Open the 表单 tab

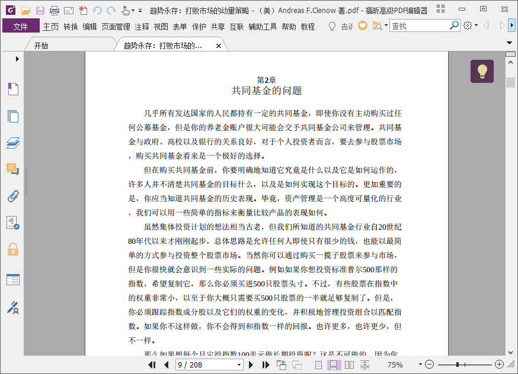[x=180, y=27]
